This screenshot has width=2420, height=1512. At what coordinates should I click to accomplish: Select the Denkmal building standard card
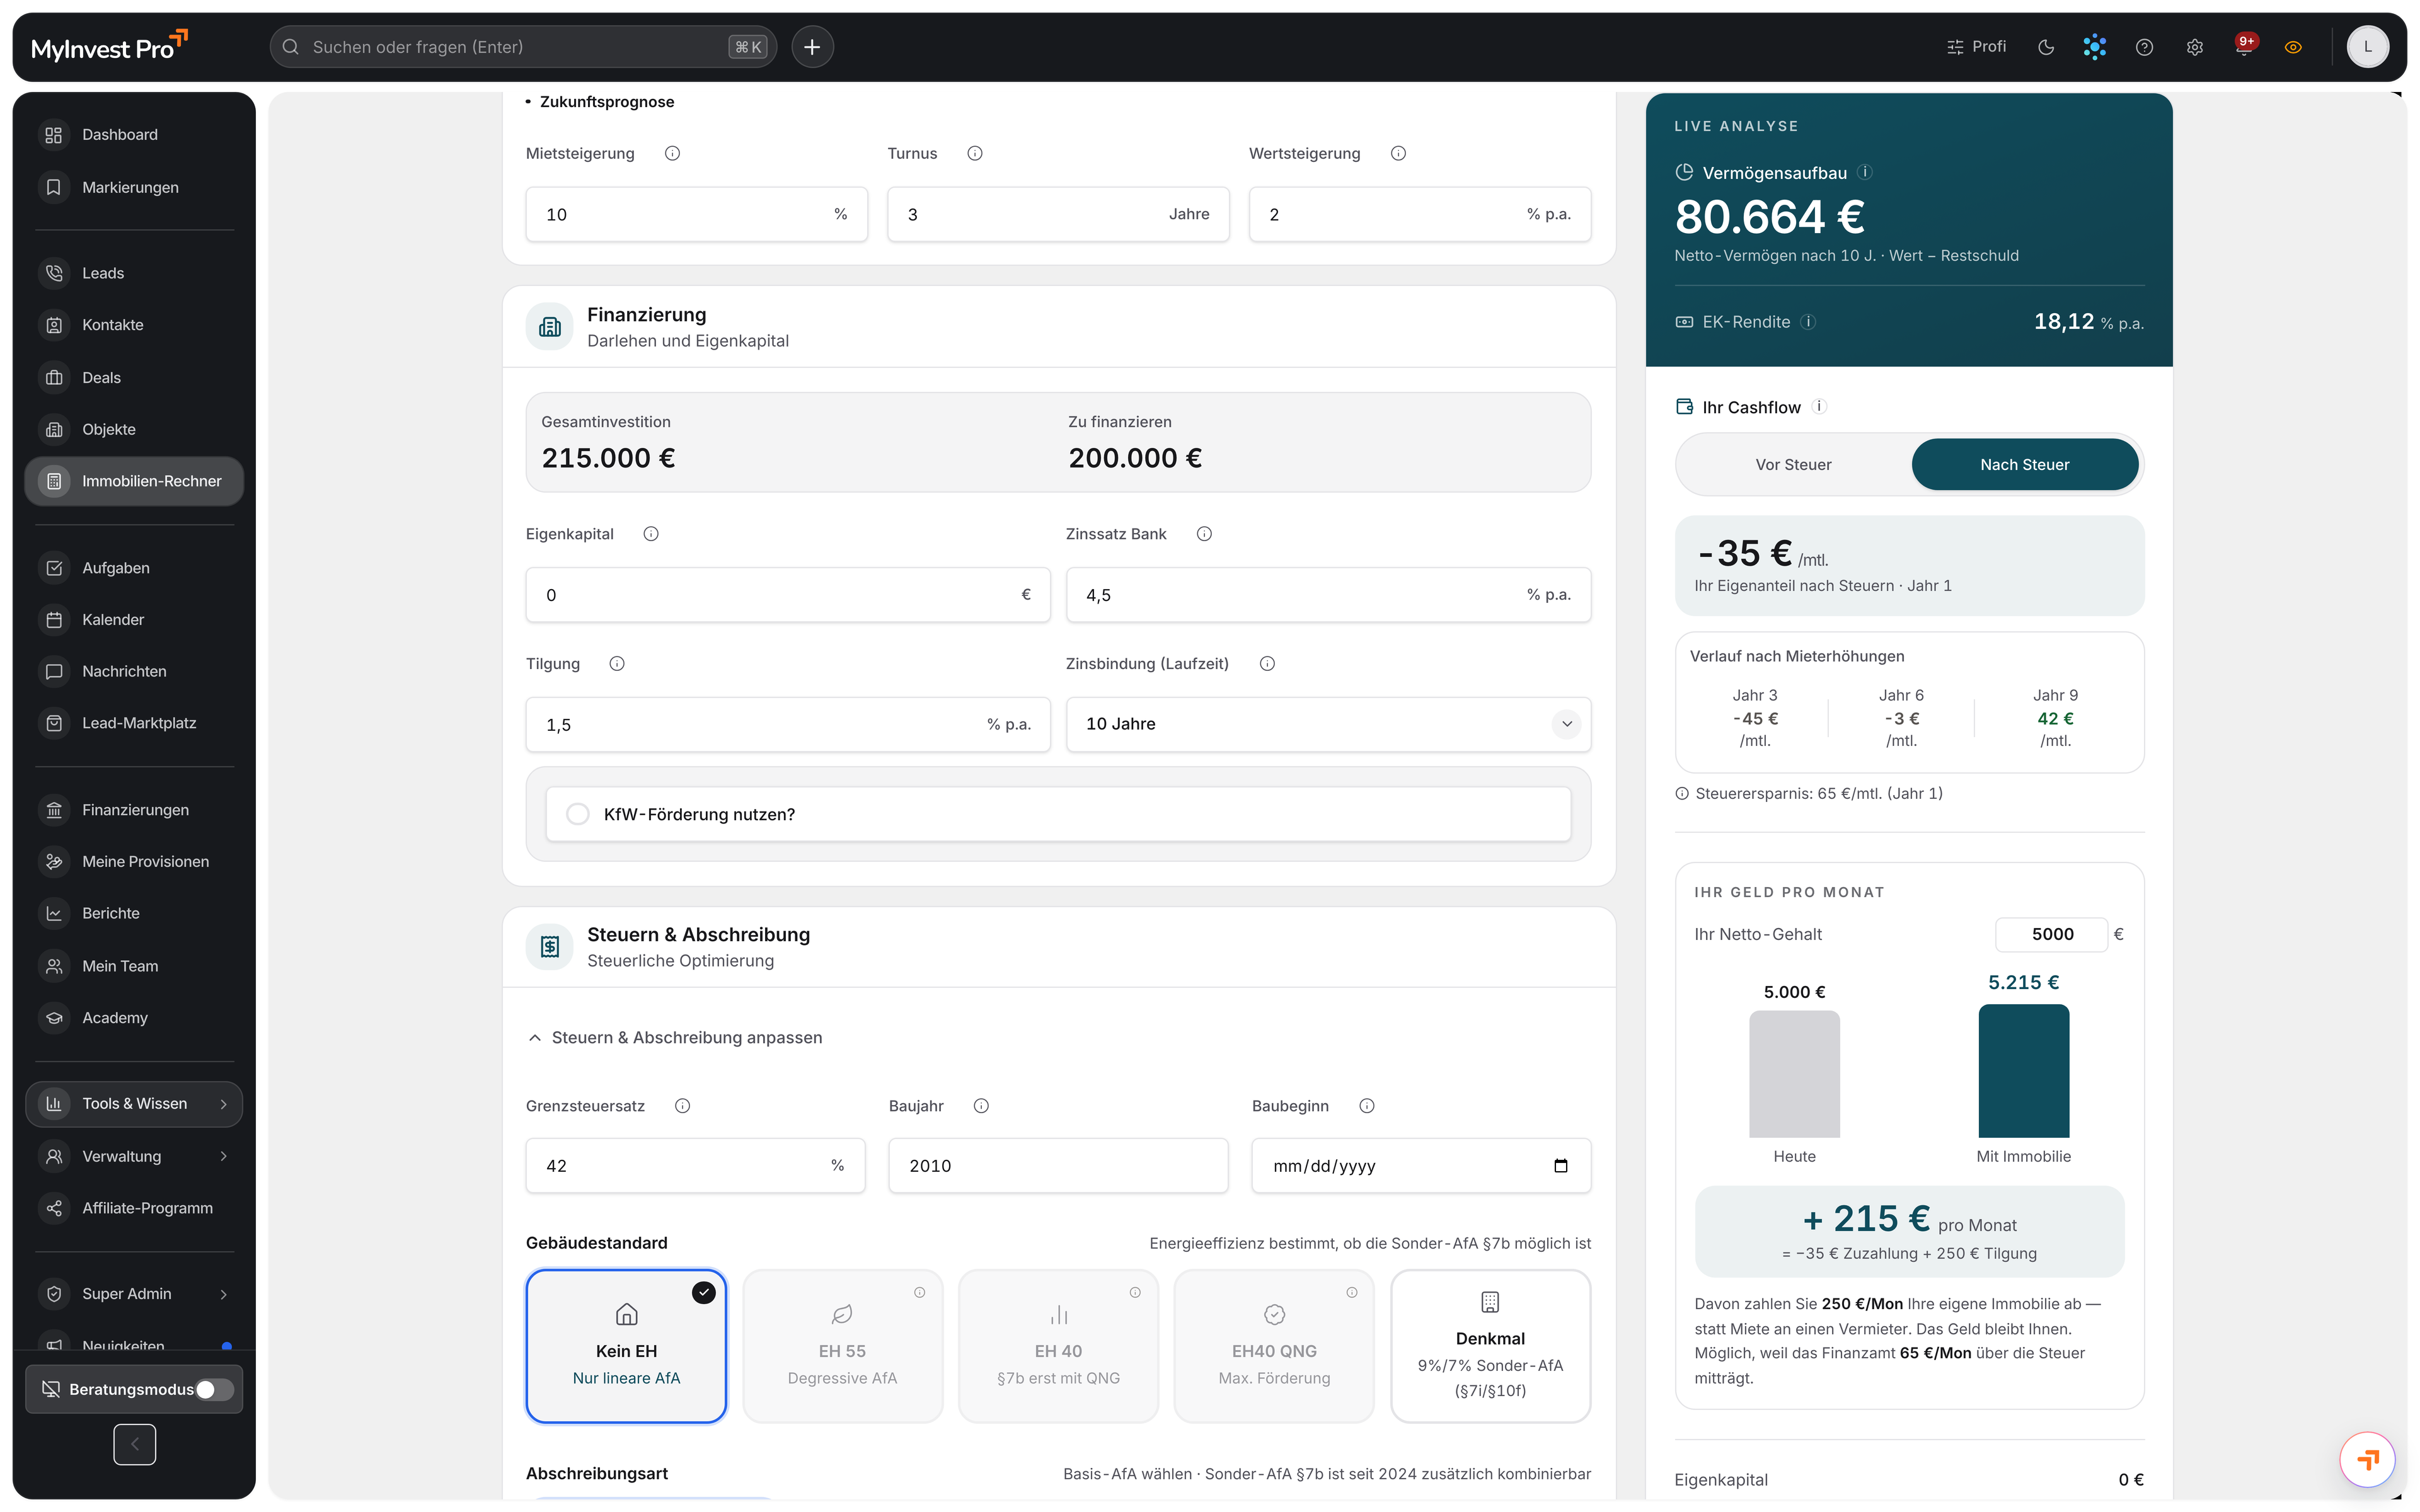[1490, 1346]
